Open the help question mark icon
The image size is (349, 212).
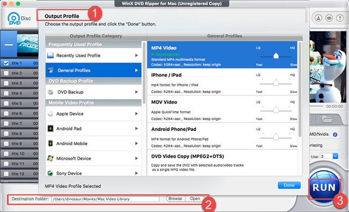click(340, 18)
